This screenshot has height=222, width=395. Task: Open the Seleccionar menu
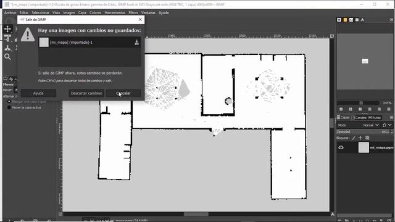click(40, 12)
